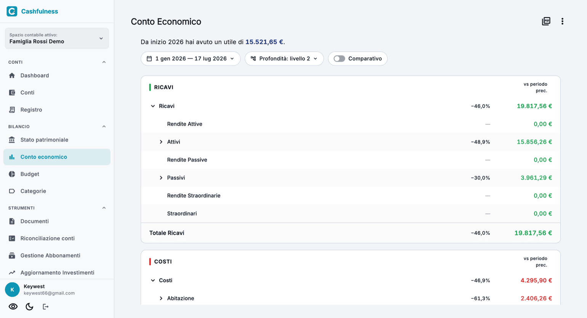Open Gestione Abbonamenti in sidebar
The image size is (587, 318).
[x=57, y=255]
